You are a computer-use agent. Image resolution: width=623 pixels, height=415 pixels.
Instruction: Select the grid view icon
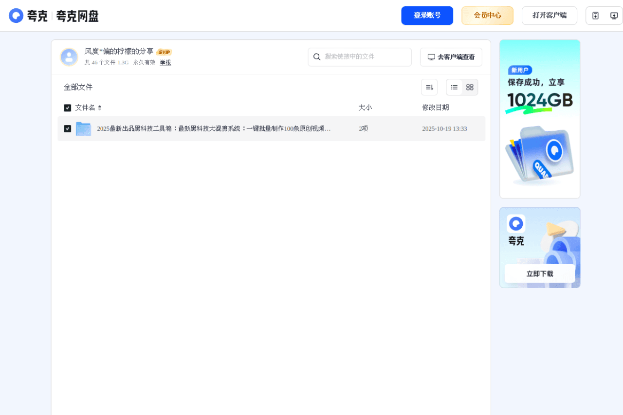pos(470,87)
